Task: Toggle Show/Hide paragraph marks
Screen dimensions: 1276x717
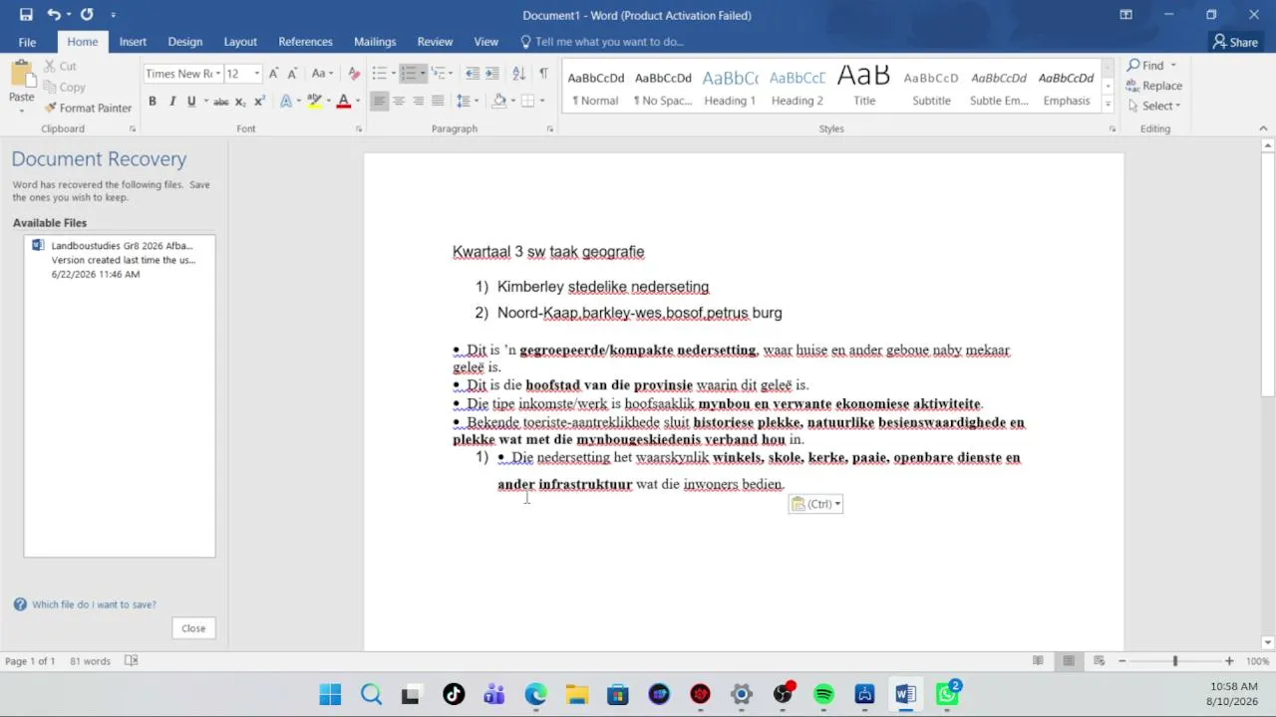Action: pos(543,74)
